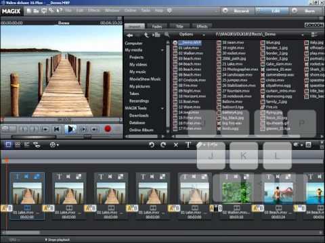Jump to the end with the transport control
Viewport: 325px width, 243px height.
coord(95,129)
